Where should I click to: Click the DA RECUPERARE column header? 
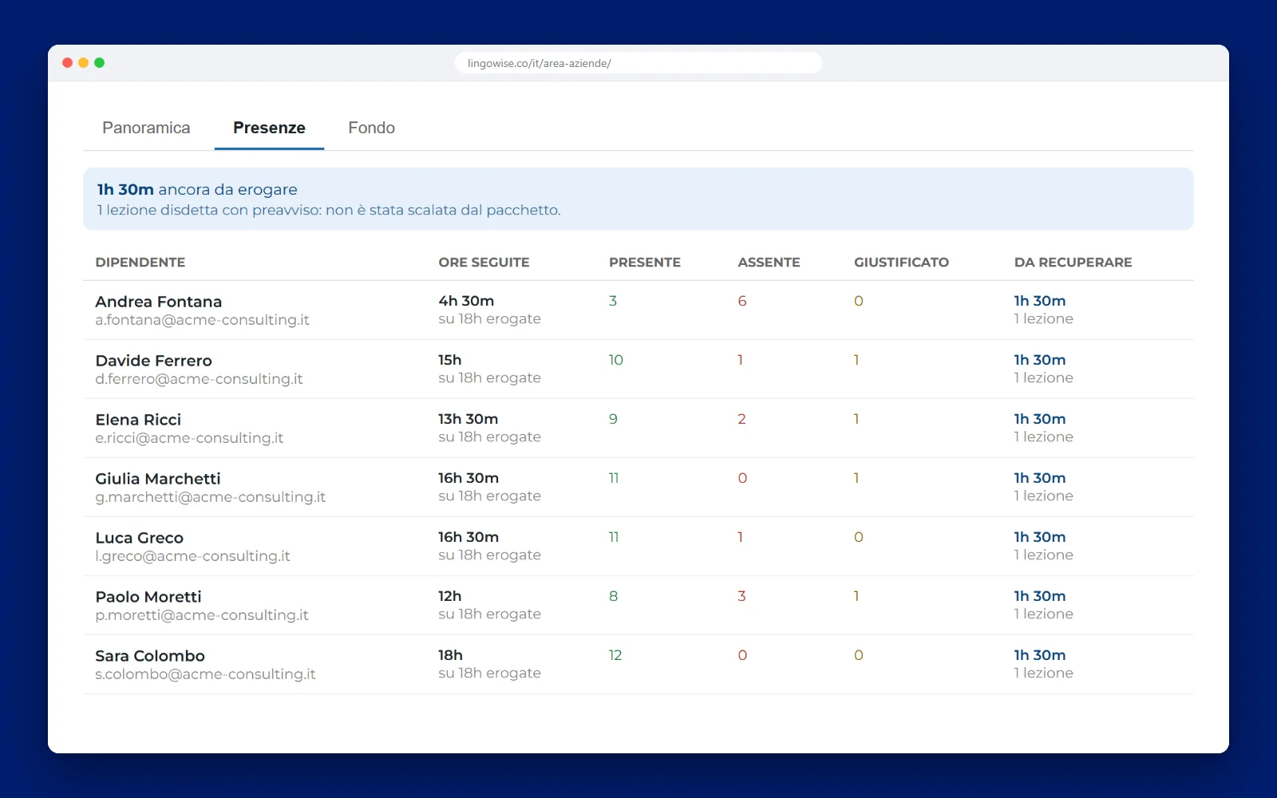point(1073,263)
